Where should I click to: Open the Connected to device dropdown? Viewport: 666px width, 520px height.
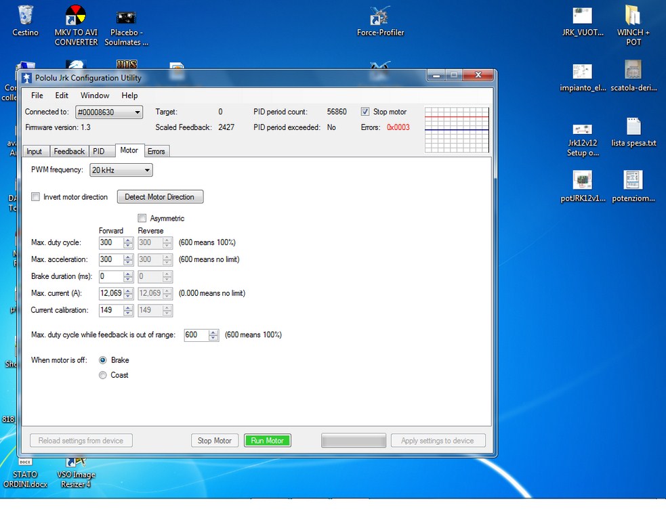point(109,112)
